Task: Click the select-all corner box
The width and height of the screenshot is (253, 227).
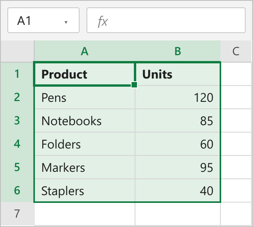Action: coord(17,51)
